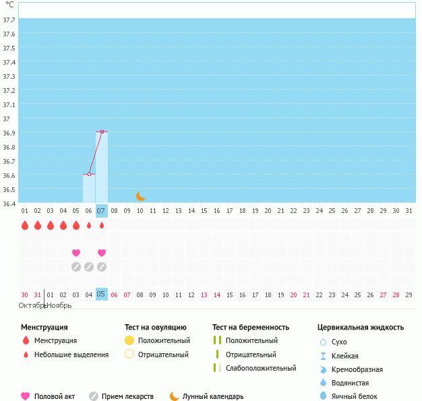Viewport: 422px width, 401px height.
Task: Click the pink heart icon under day 07
Action: [102, 253]
